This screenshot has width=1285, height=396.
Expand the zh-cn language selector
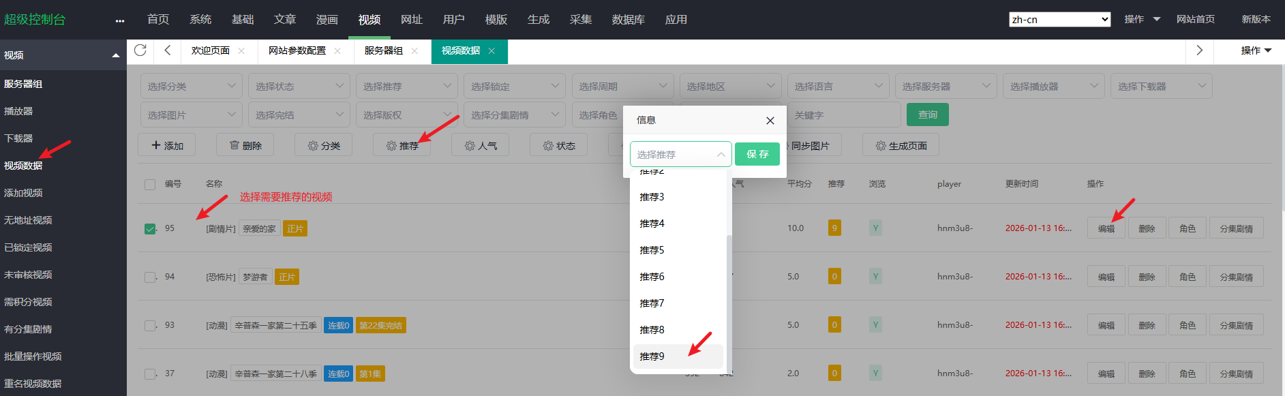coord(1059,20)
